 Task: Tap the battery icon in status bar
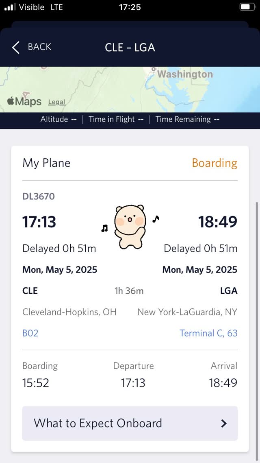(247, 7)
